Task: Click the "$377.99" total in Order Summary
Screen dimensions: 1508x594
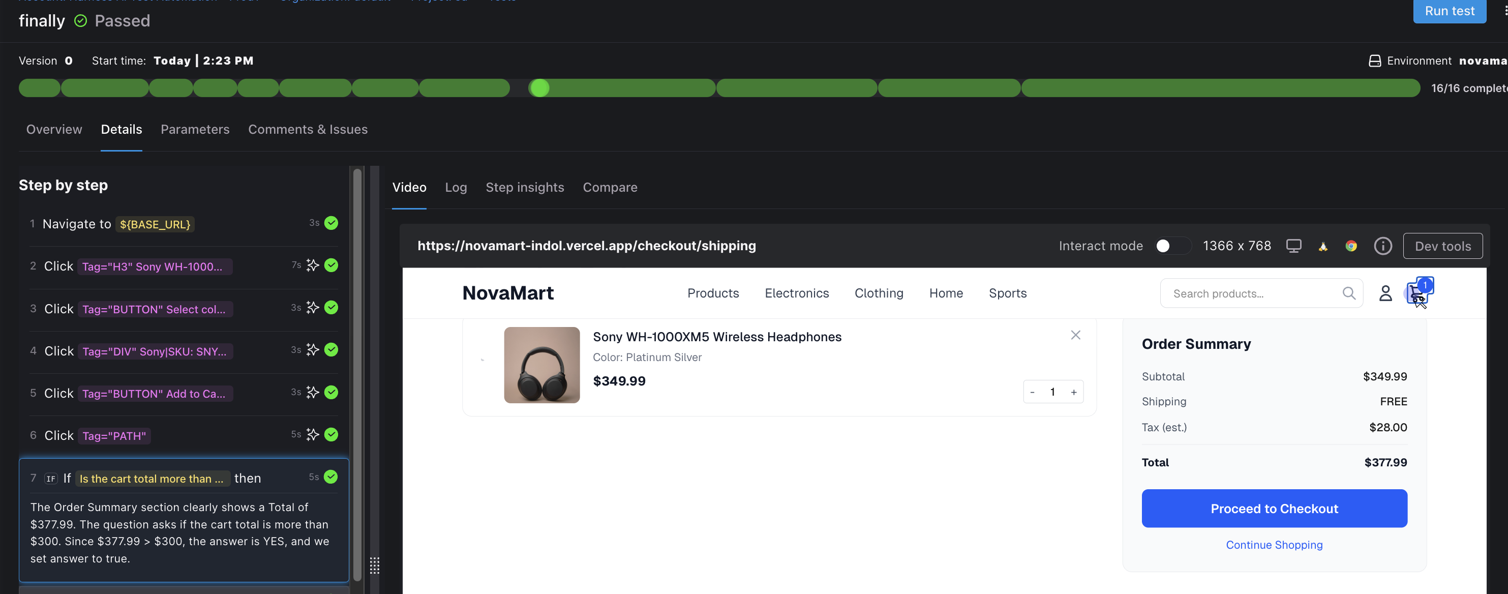Action: (1385, 462)
